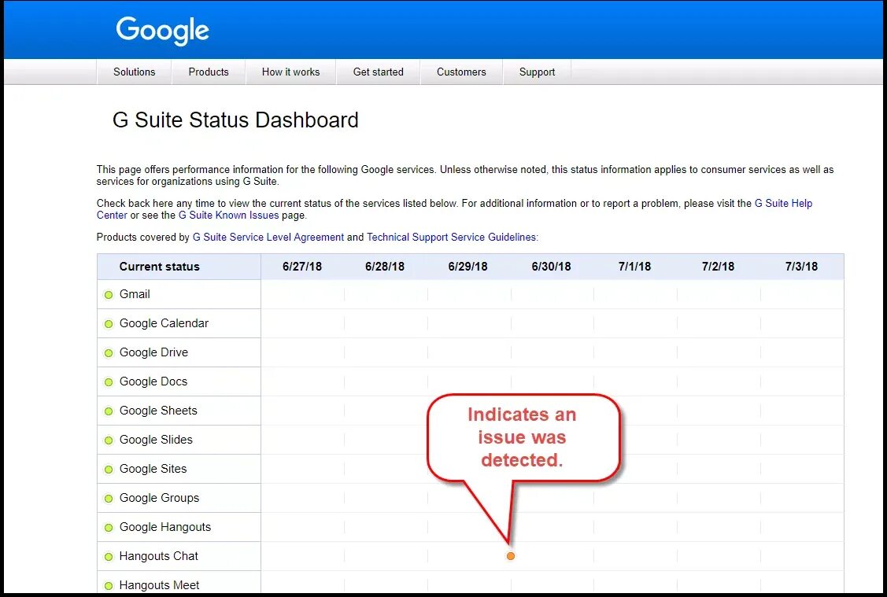Click the Google Slides status dot
Viewport: 887px width, 597px height.
coord(109,440)
